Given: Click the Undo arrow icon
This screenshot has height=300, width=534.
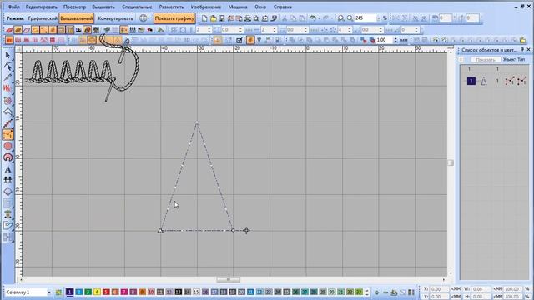Looking at the screenshot, I should click(x=313, y=18).
